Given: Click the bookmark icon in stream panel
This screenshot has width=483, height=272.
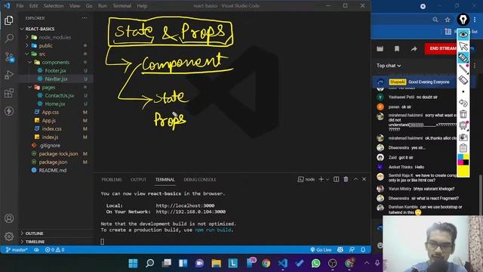Looking at the screenshot, I should (397, 48).
